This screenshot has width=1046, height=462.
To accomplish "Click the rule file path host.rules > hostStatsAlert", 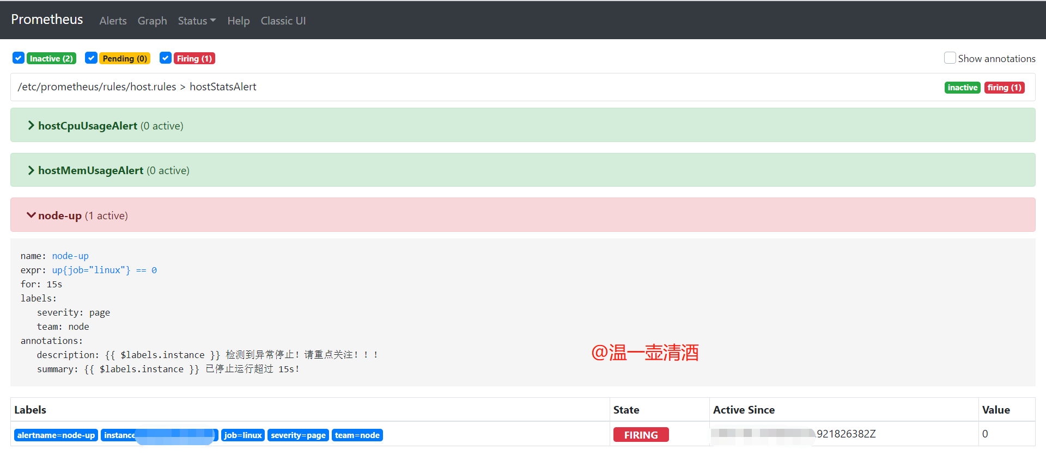I will (137, 87).
